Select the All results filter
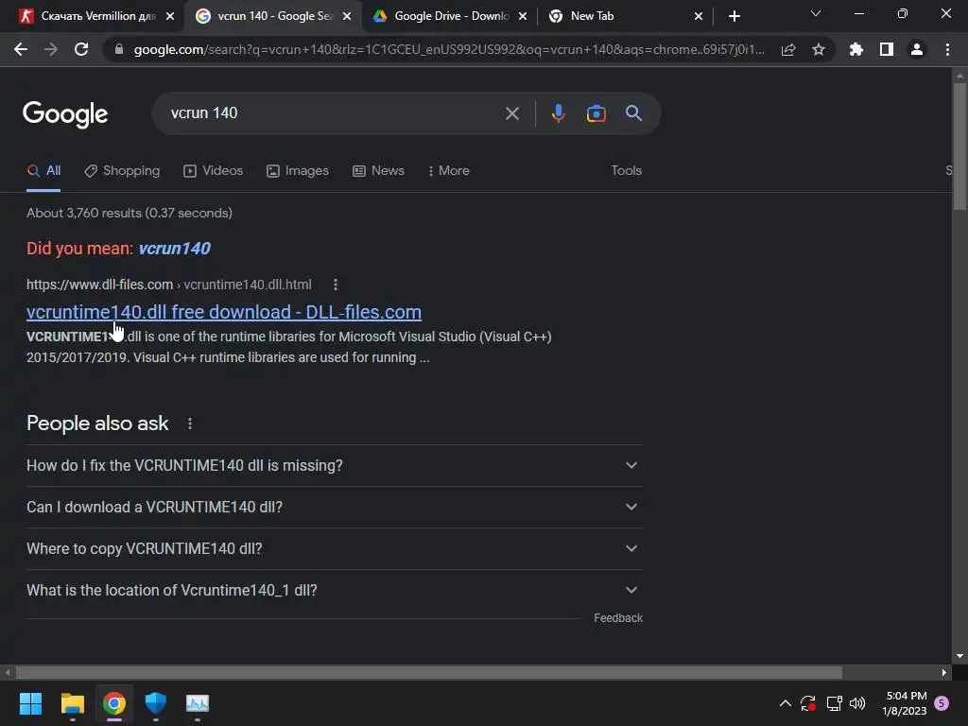Viewport: 968px width, 726px height. [43, 171]
